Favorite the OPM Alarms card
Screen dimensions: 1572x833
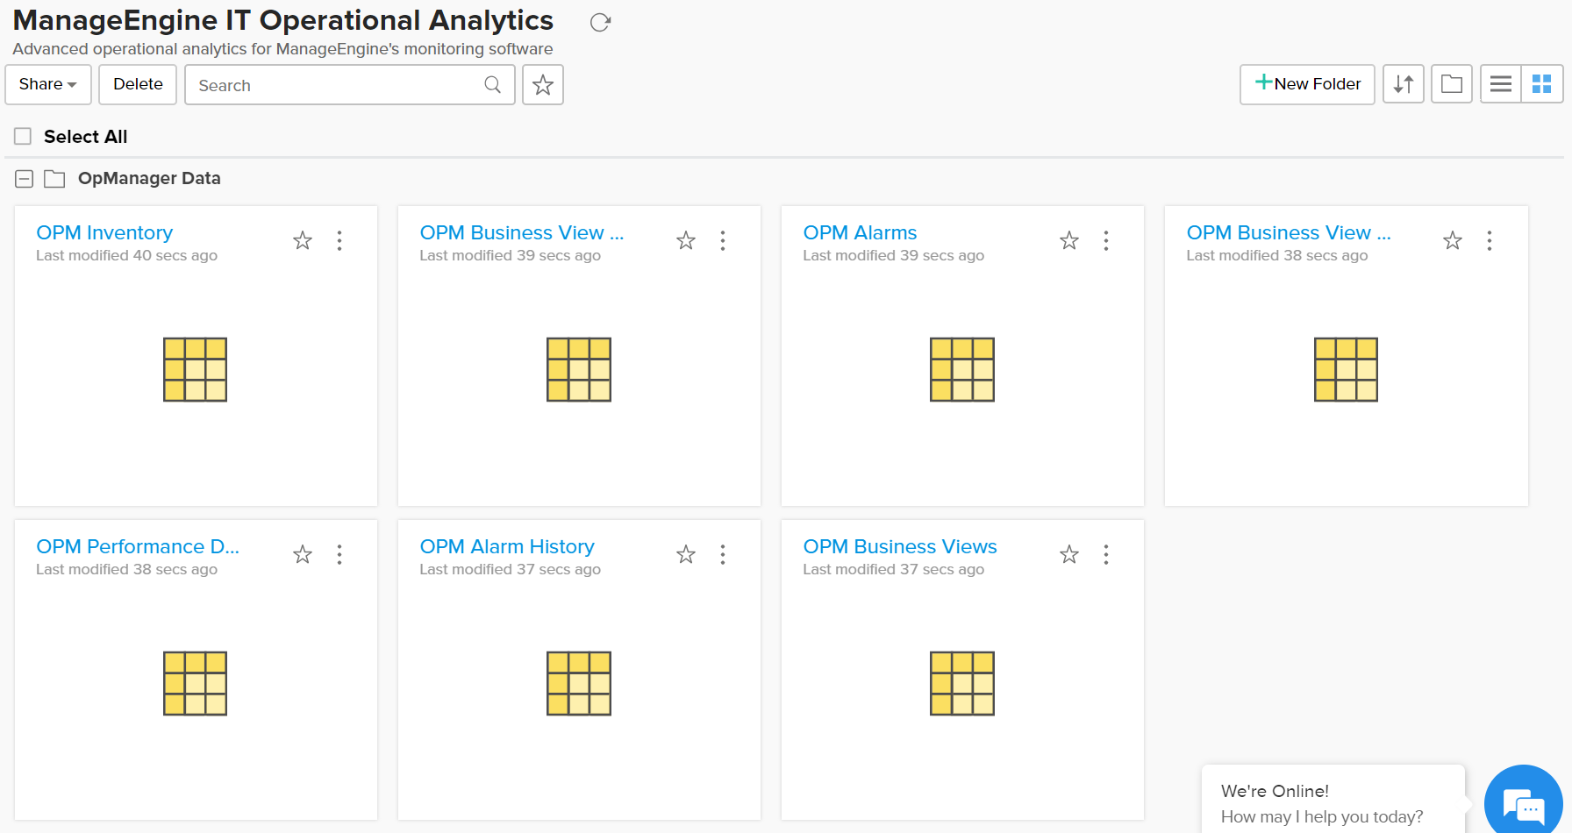(x=1069, y=240)
